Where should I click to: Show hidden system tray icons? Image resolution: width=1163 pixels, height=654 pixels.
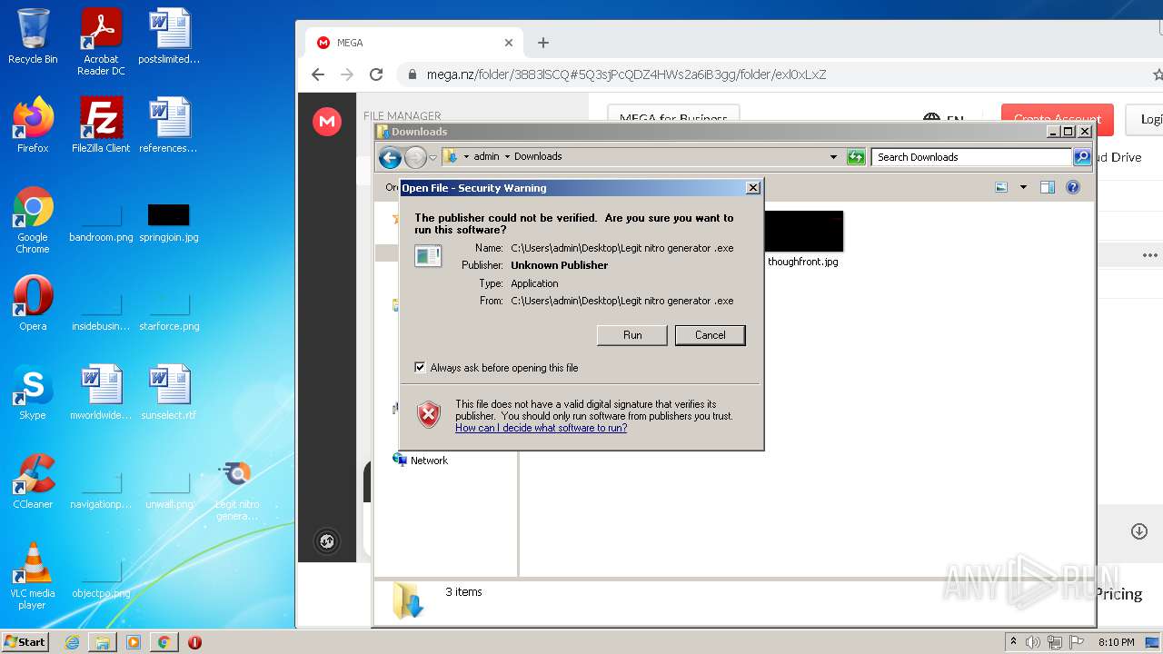pos(1013,642)
